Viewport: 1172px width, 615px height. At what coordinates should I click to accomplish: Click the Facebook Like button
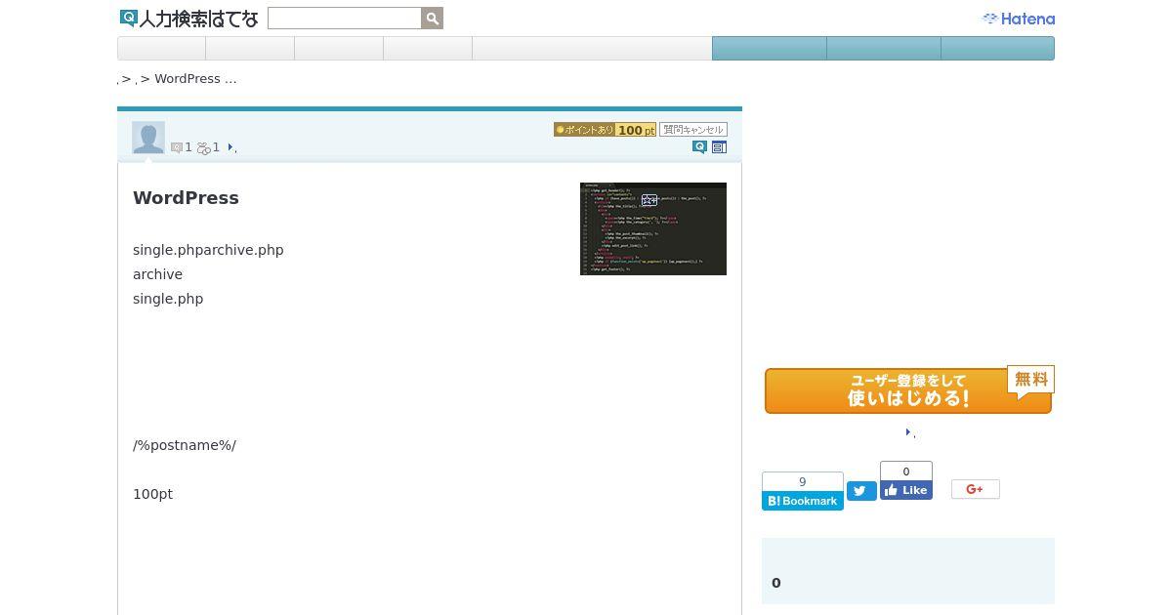click(906, 490)
